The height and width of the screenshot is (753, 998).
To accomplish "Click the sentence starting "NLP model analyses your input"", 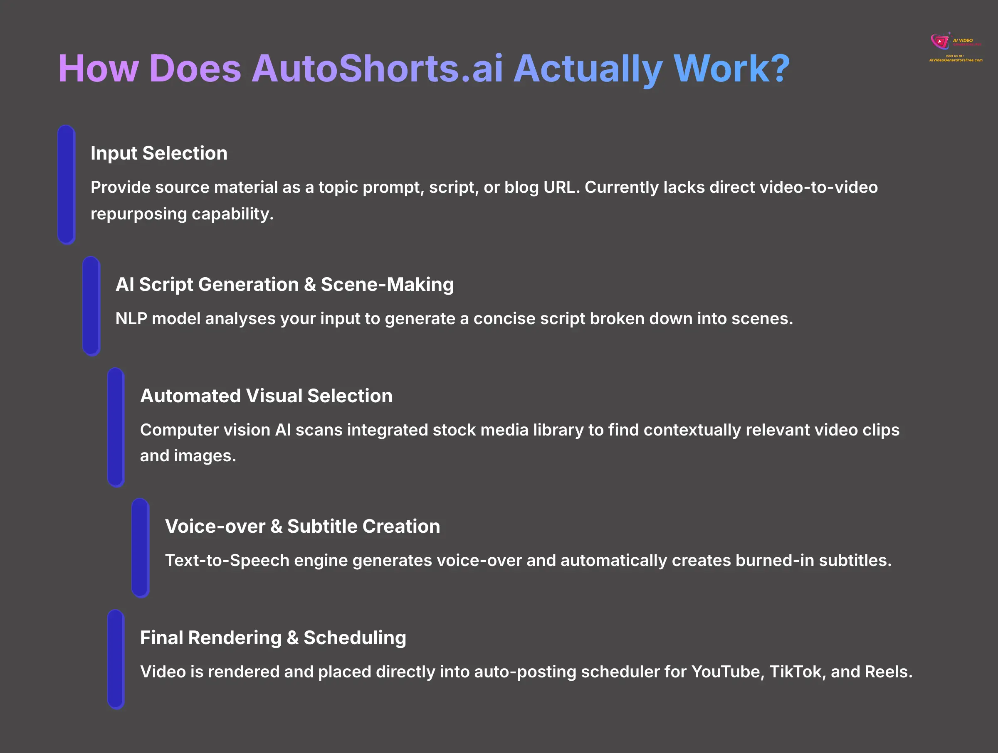I will click(x=454, y=319).
